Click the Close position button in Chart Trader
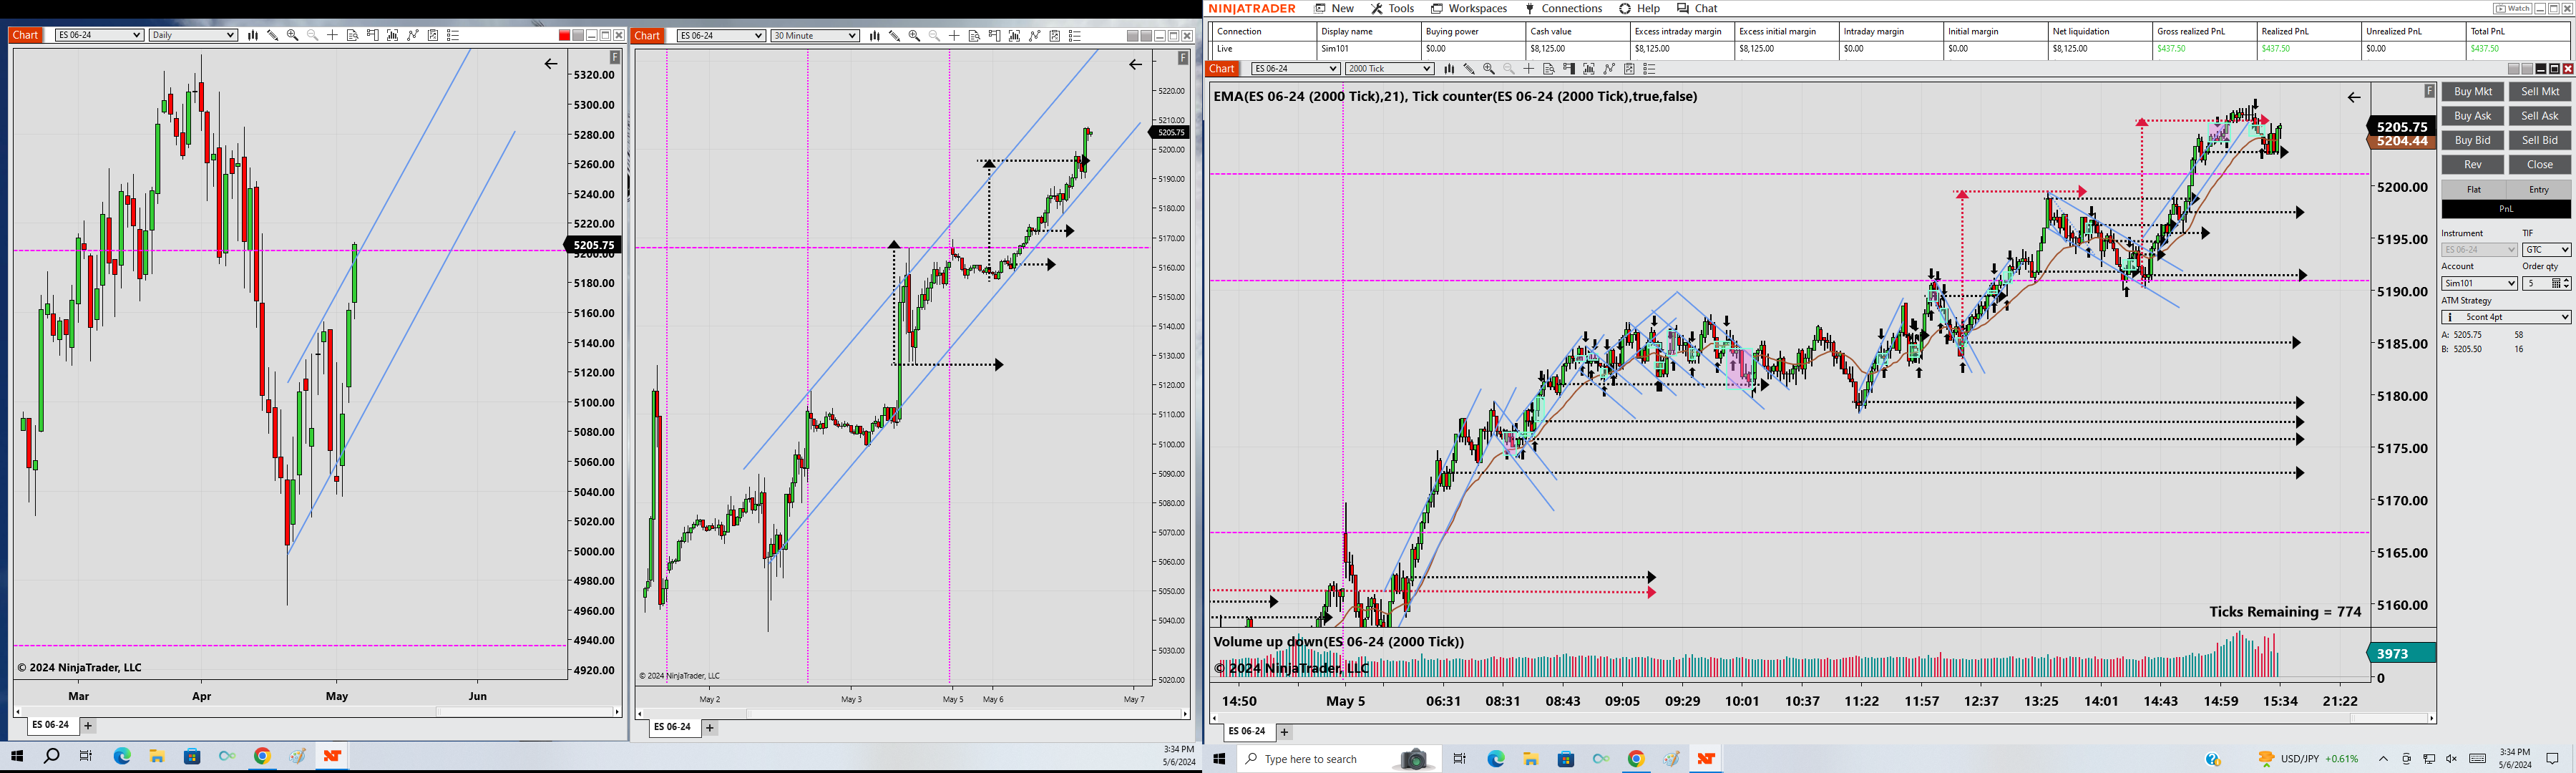The image size is (2576, 773). 2540,165
